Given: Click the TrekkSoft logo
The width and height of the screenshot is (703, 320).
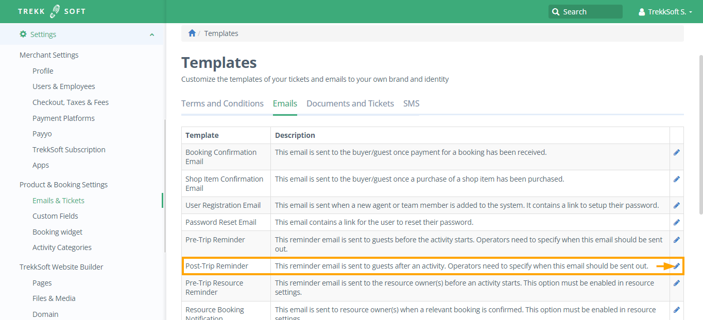Looking at the screenshot, I should pyautogui.click(x=52, y=11).
